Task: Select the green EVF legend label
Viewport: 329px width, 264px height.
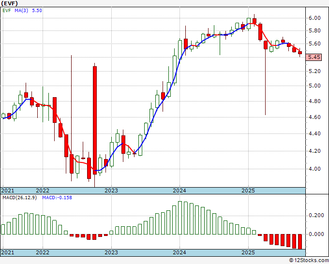Action: pyautogui.click(x=6, y=10)
